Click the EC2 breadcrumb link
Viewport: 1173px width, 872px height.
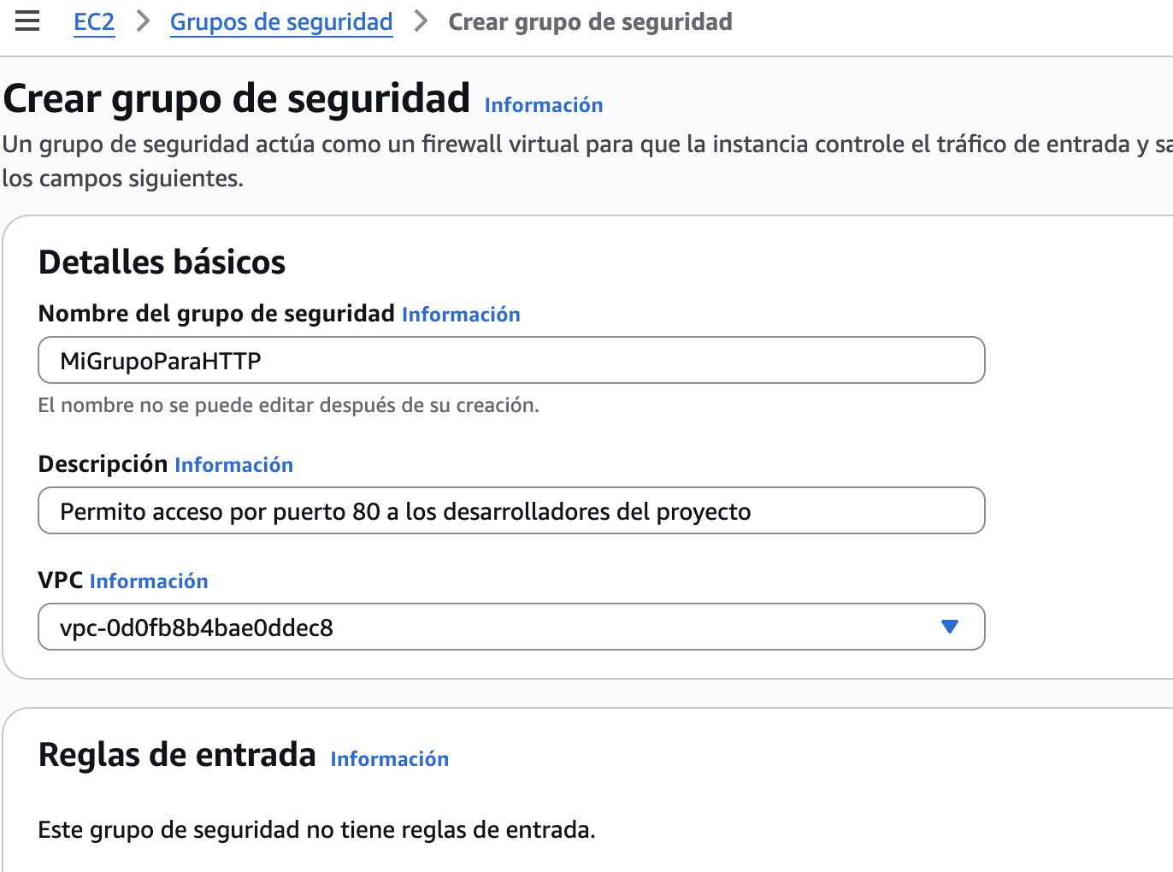coord(94,22)
